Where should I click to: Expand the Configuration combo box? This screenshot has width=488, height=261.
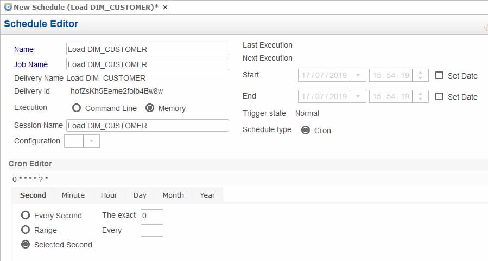click(x=92, y=141)
